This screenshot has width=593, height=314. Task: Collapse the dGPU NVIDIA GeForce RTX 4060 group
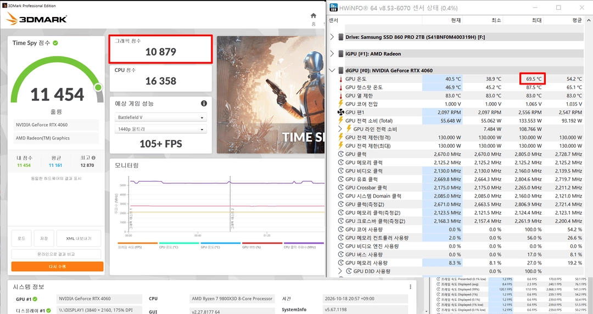point(332,70)
